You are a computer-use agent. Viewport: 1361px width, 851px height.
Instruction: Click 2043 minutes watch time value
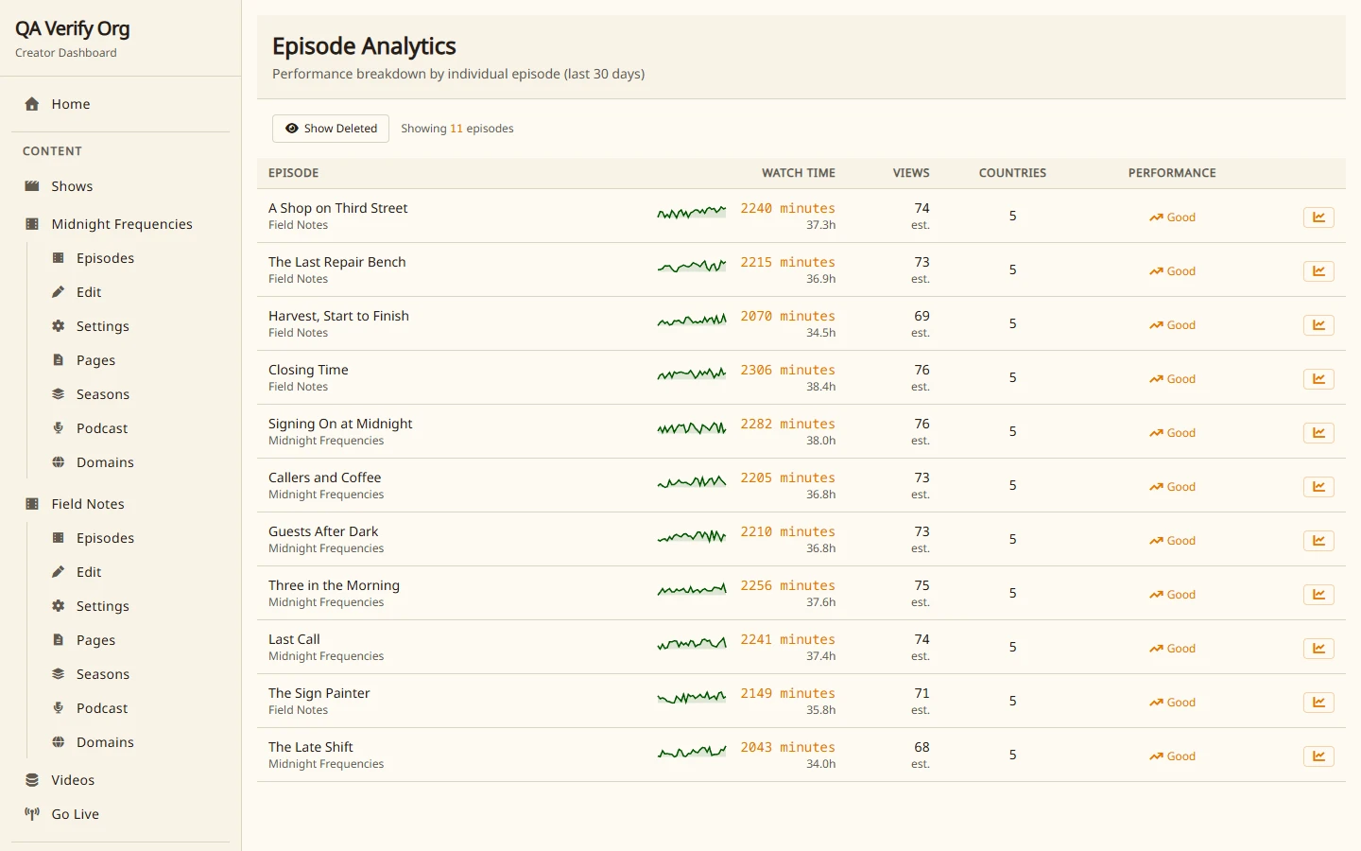point(788,747)
